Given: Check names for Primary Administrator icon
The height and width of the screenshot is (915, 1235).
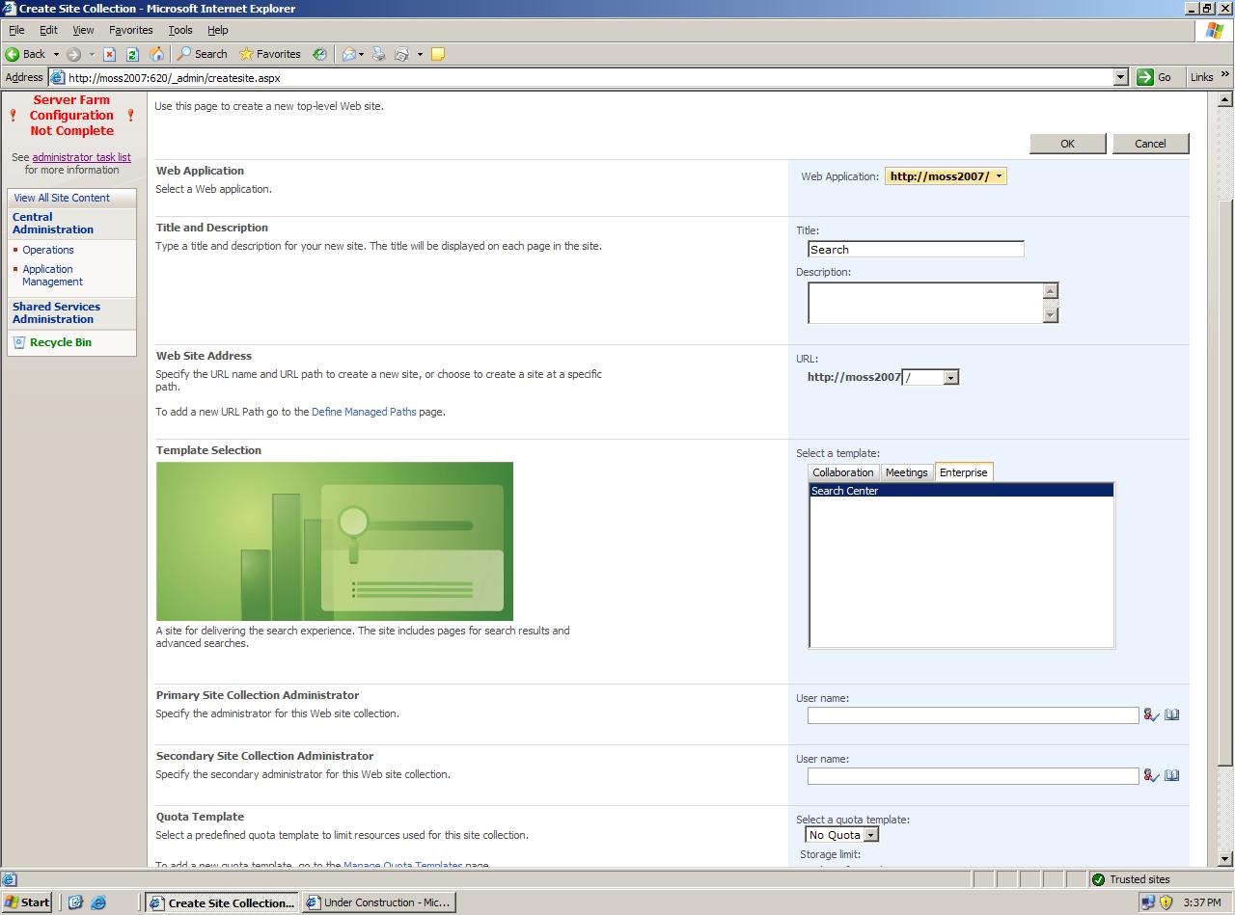Looking at the screenshot, I should (x=1151, y=715).
